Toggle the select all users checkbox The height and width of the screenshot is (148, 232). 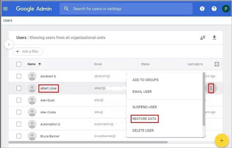pyautogui.click(x=19, y=64)
